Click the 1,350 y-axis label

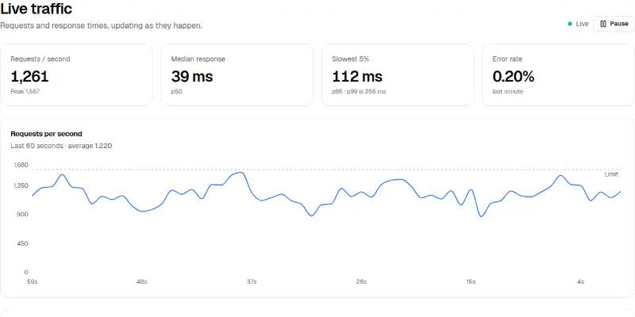tap(21, 185)
